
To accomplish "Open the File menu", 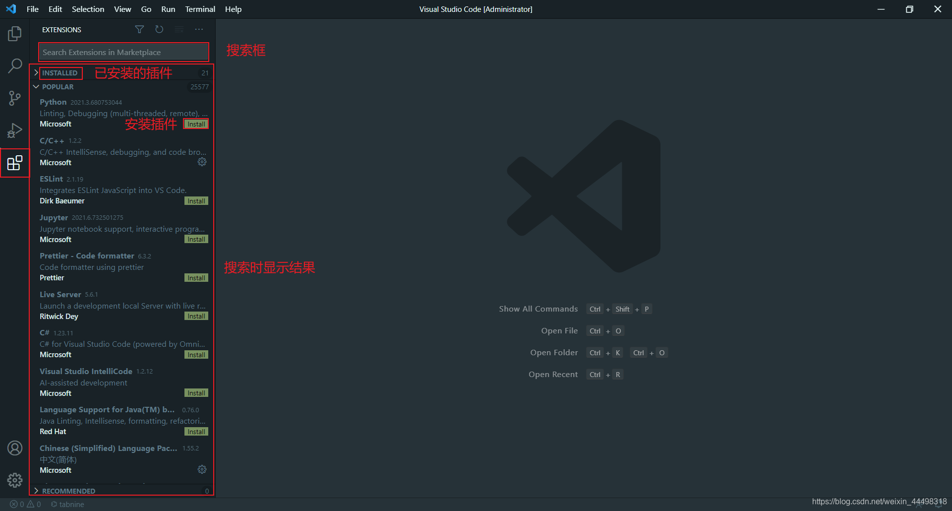I will 33,9.
